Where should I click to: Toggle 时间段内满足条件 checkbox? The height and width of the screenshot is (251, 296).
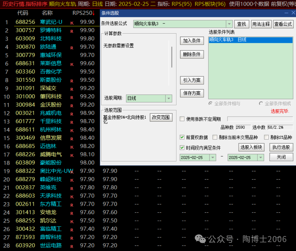(182, 148)
